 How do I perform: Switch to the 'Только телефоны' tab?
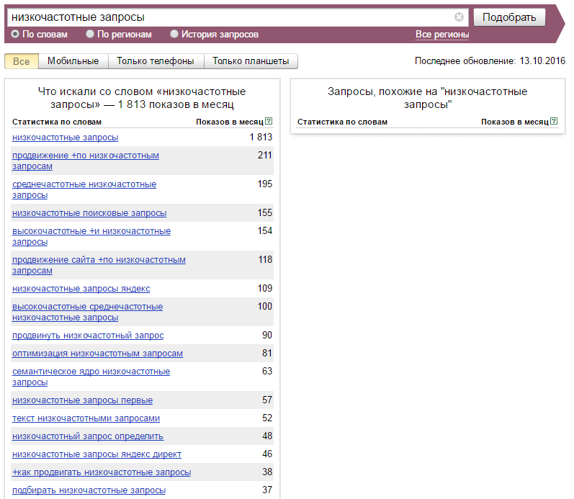tap(156, 61)
